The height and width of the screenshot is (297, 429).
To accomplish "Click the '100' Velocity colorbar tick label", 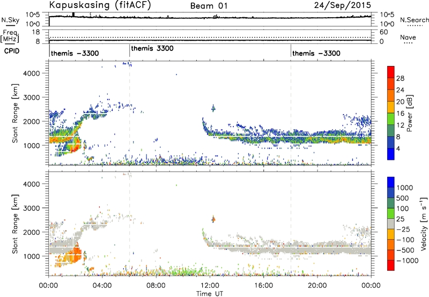I will (403, 209).
